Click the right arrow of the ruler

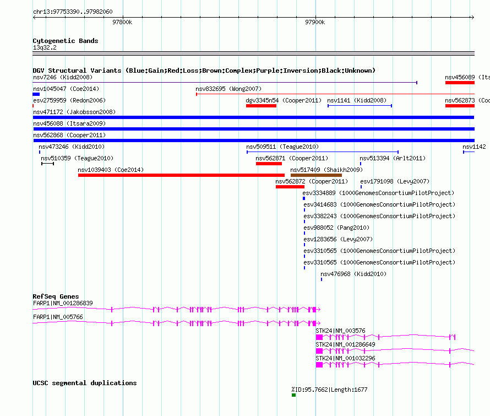tap(472, 17)
